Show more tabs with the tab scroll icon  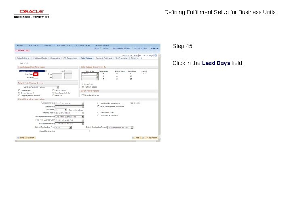(x=141, y=58)
